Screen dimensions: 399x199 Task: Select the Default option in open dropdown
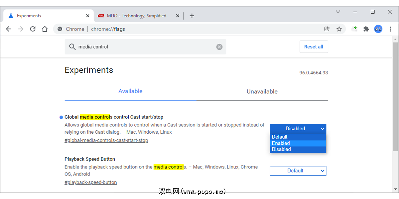280,137
